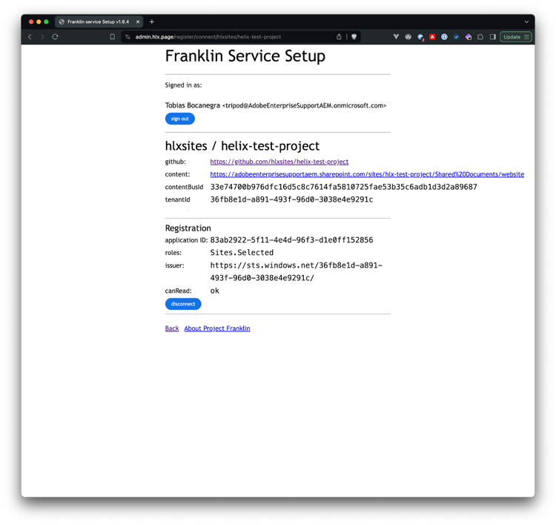This screenshot has width=556, height=525.
Task: Click the canRead ok value
Action: pos(215,291)
